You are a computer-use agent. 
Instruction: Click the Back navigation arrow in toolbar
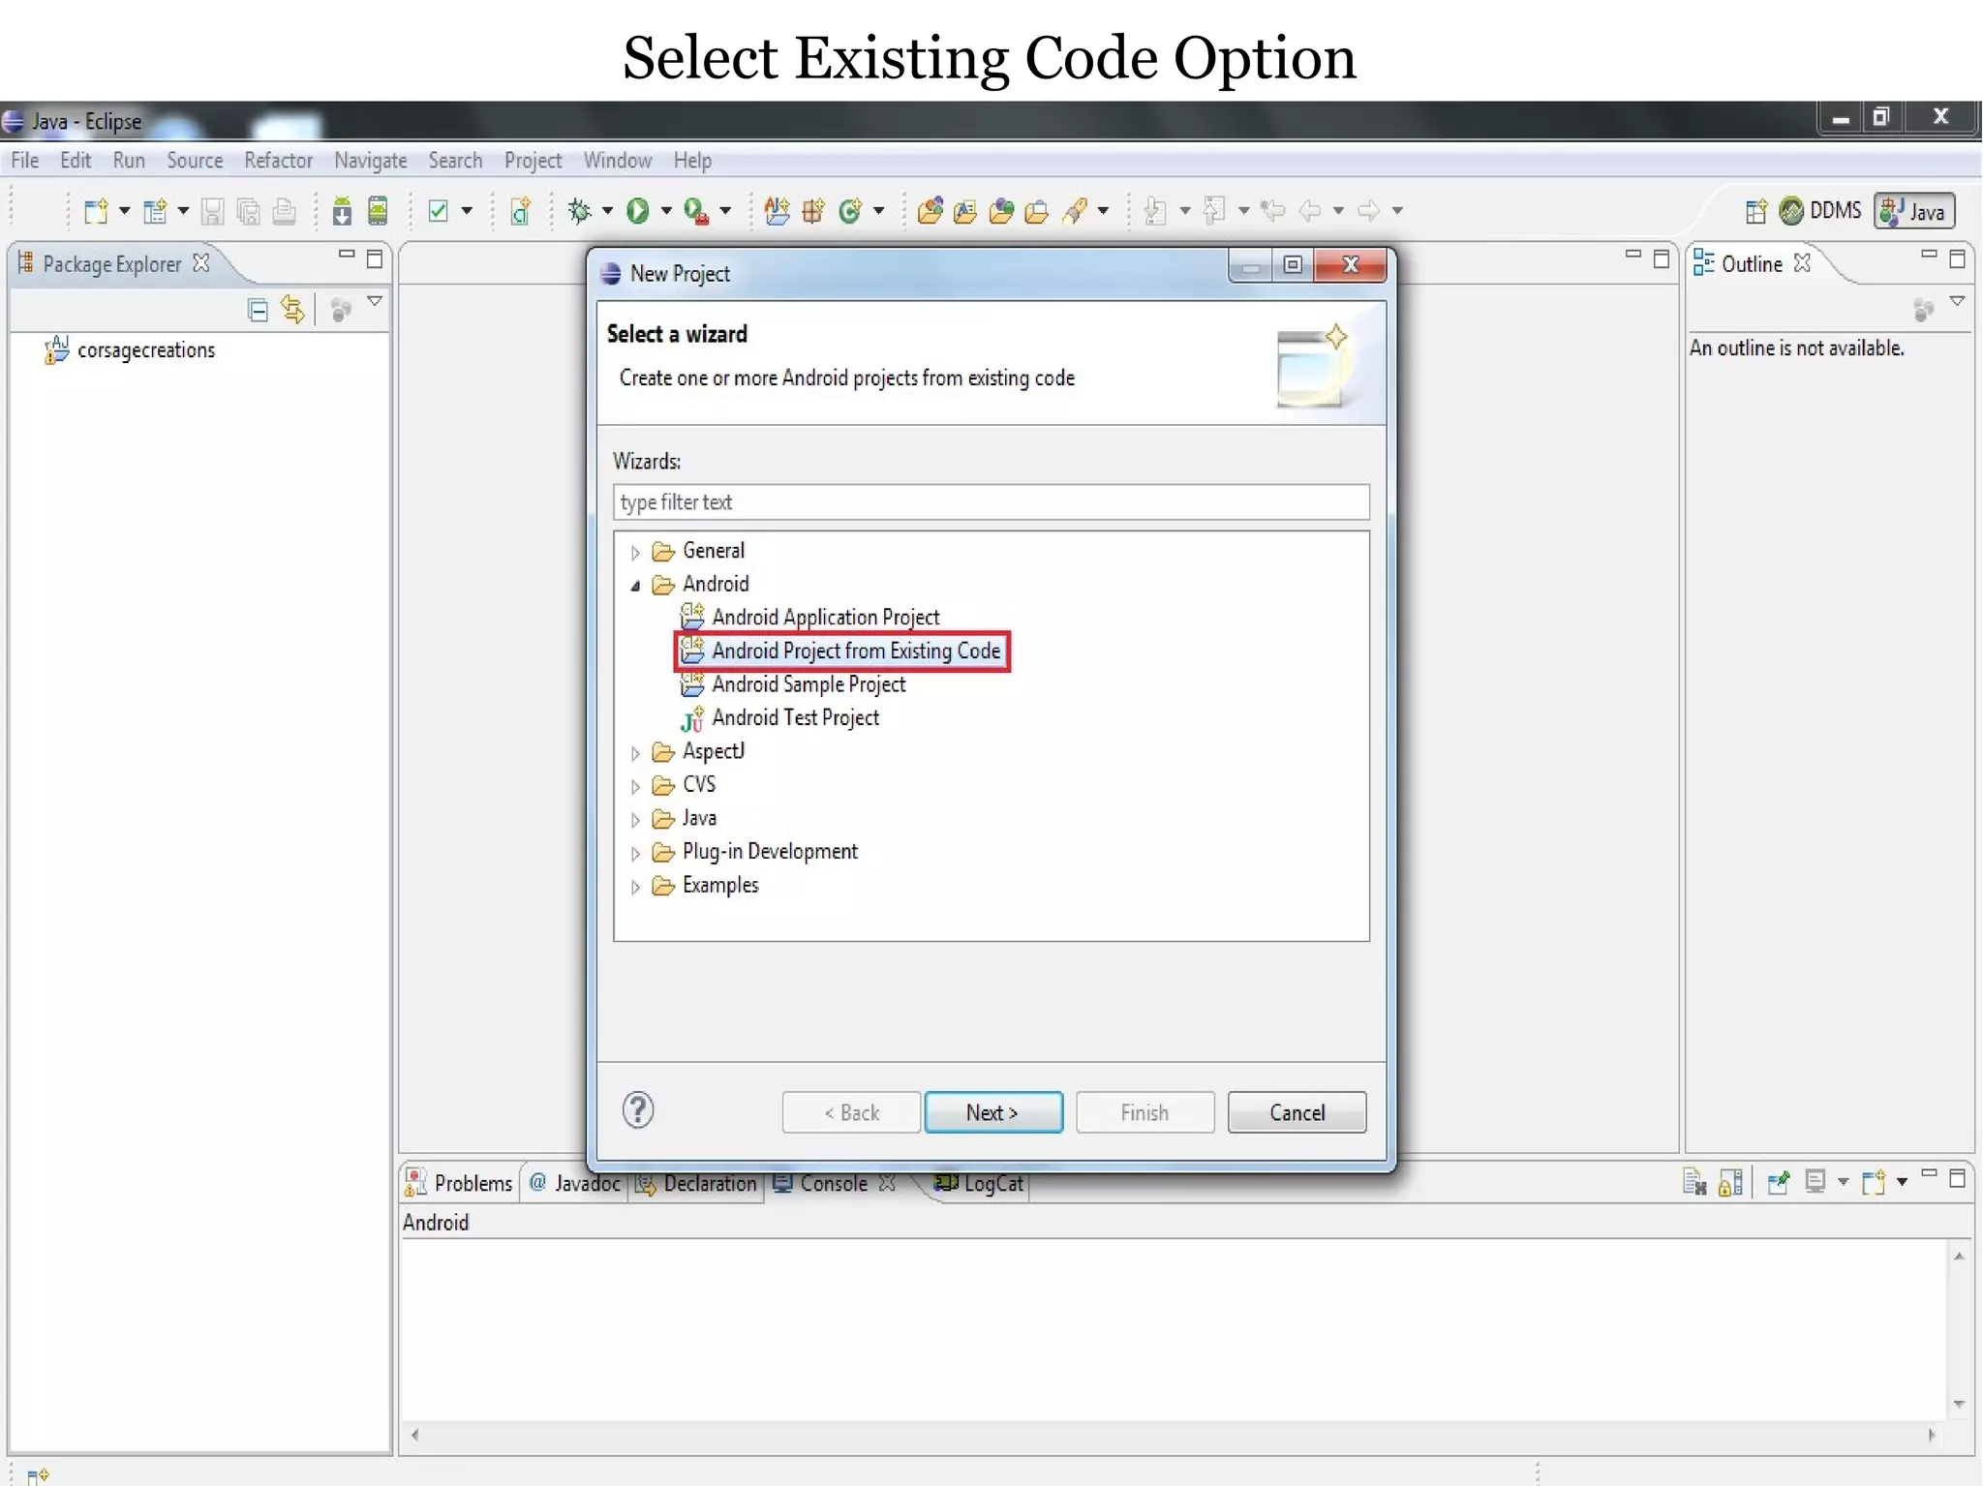(x=1310, y=211)
